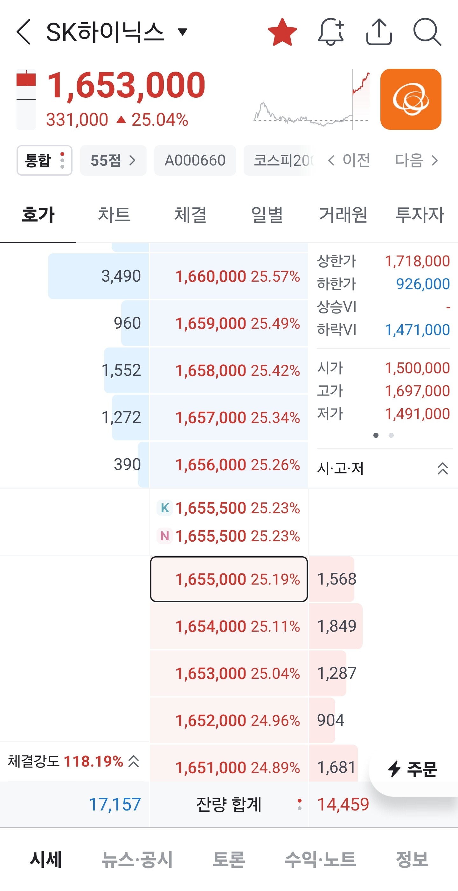Open the orange SK hynix logo
Viewport: 458px width, 891px height.
[x=411, y=99]
